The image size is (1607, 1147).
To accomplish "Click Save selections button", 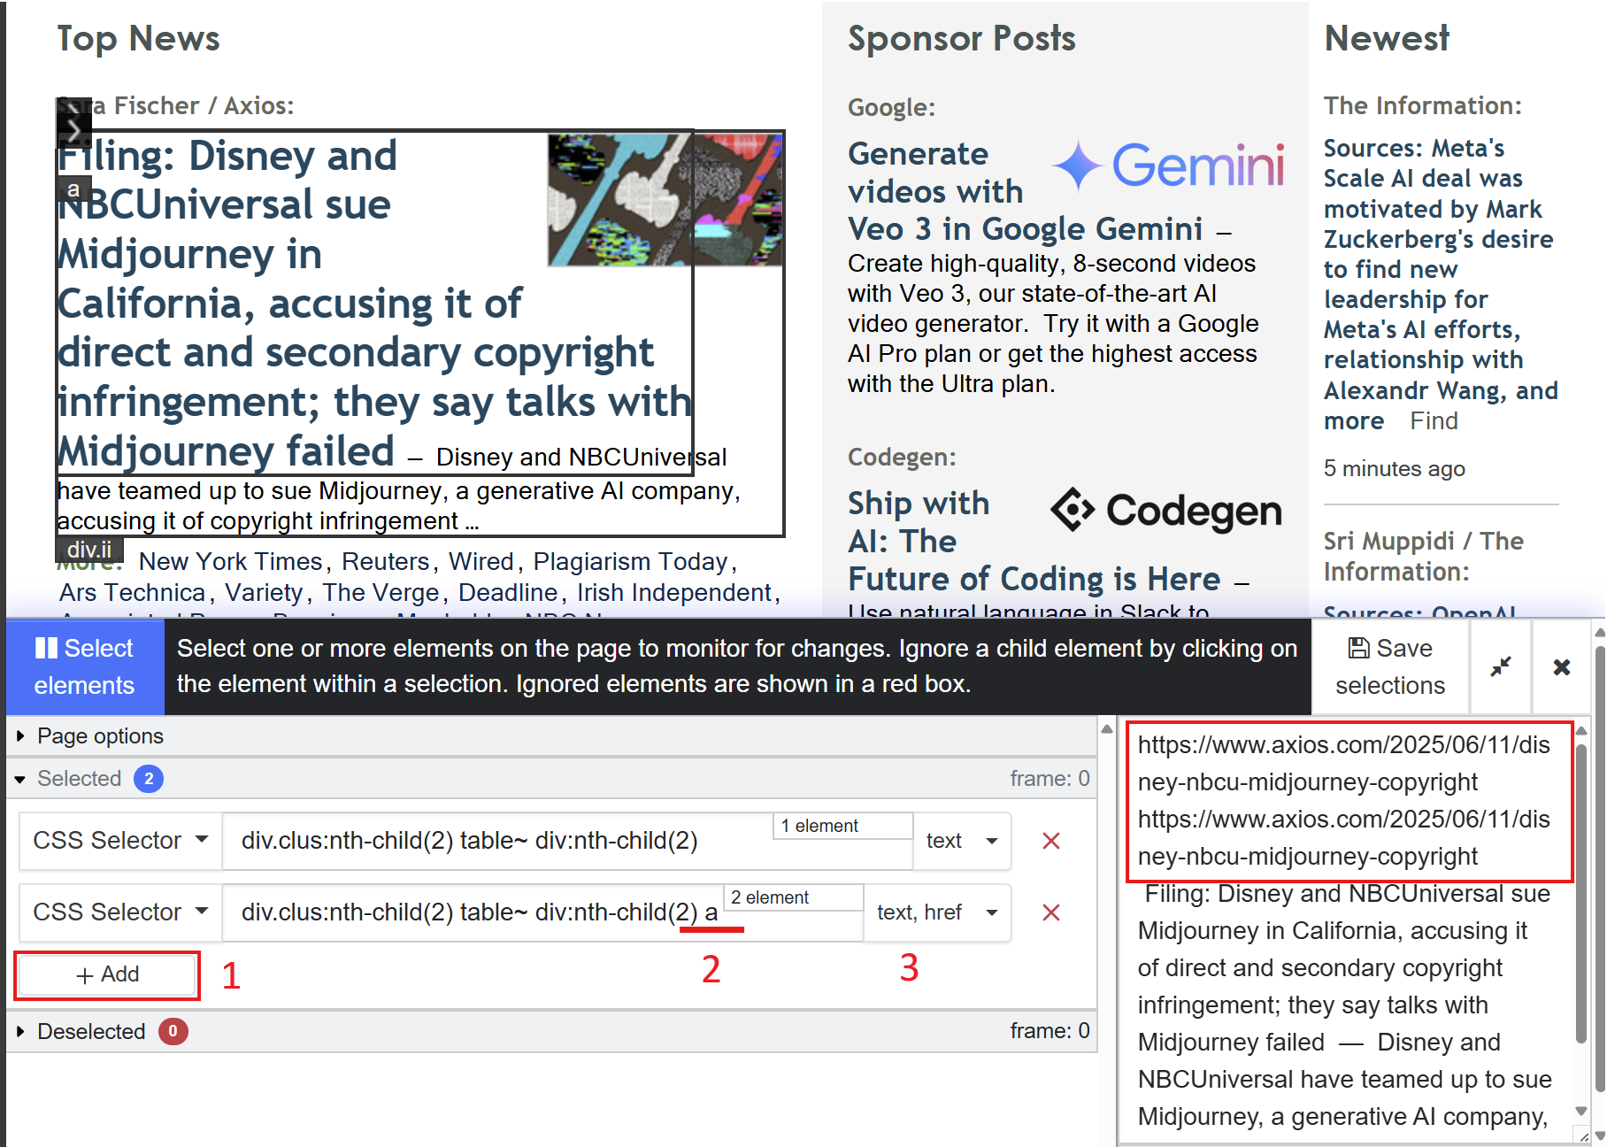I will (x=1389, y=666).
